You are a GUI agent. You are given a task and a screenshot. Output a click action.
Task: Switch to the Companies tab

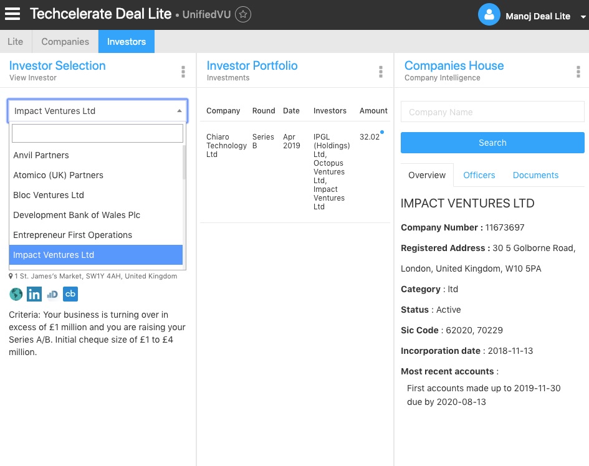point(65,42)
